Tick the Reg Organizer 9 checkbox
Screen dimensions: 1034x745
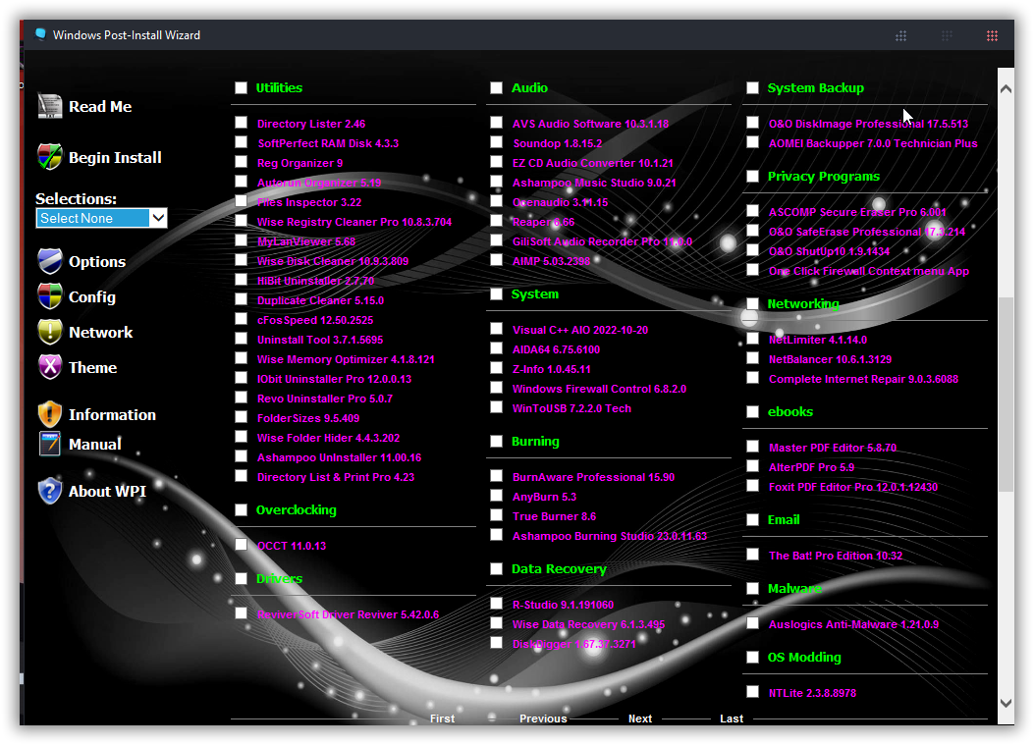(x=242, y=162)
